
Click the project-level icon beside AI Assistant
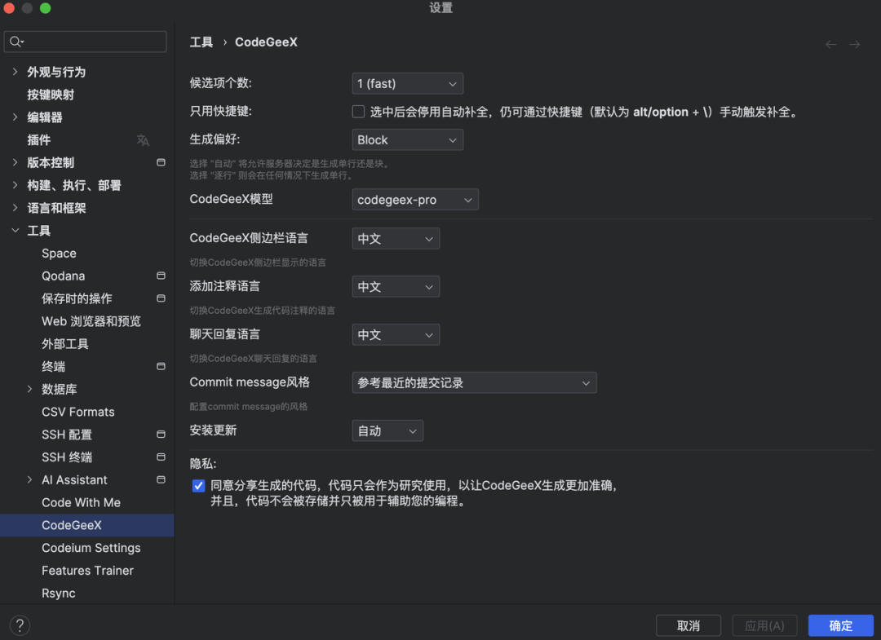coord(161,480)
